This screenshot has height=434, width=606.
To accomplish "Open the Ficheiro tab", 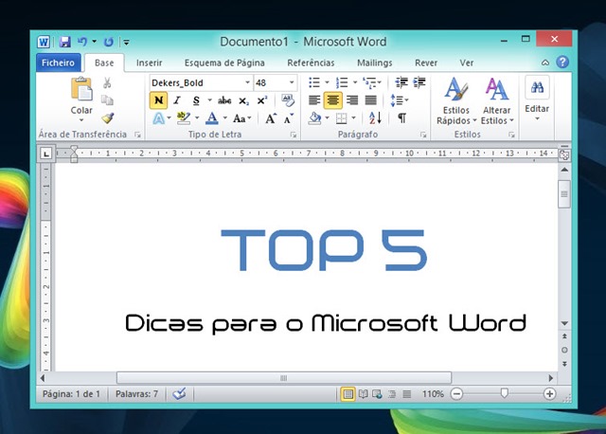I will pyautogui.click(x=58, y=63).
